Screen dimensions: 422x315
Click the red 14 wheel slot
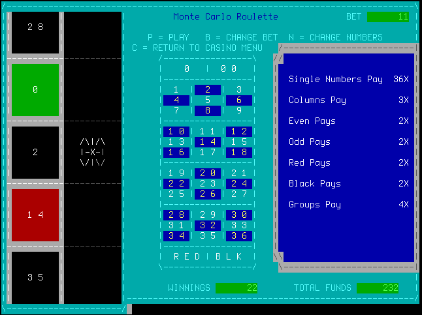[x=35, y=215]
